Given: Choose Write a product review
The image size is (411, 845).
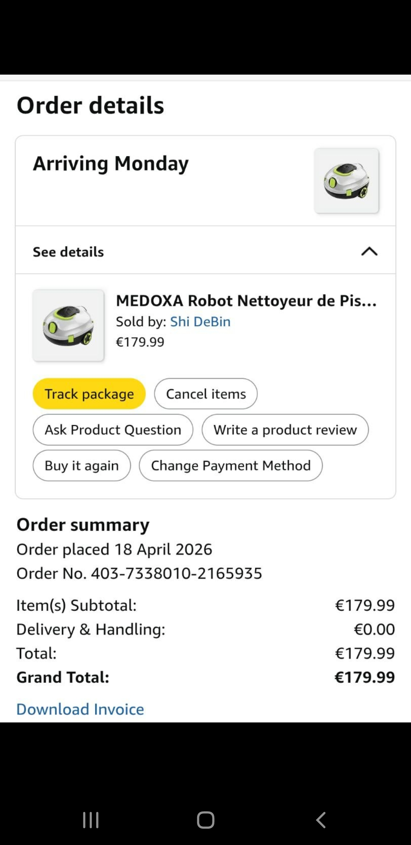Looking at the screenshot, I should [285, 430].
